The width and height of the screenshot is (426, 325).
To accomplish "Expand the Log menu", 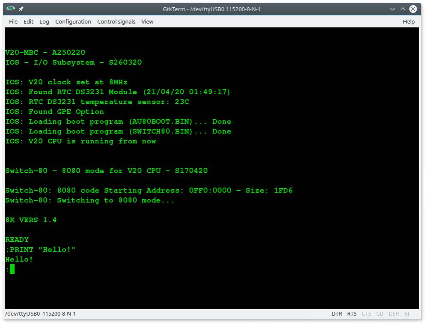I will (x=44, y=21).
